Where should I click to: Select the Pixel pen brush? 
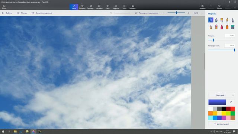(232, 20)
